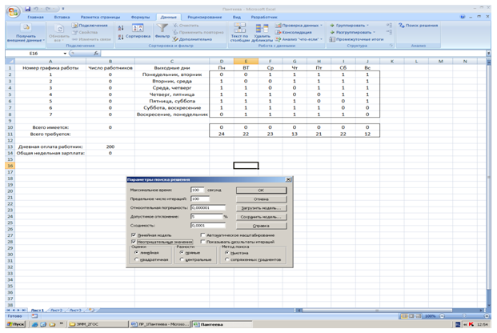Image resolution: width=497 pixels, height=333 pixels.
Task: Open the Сортировка sort dialog
Action: [x=138, y=31]
